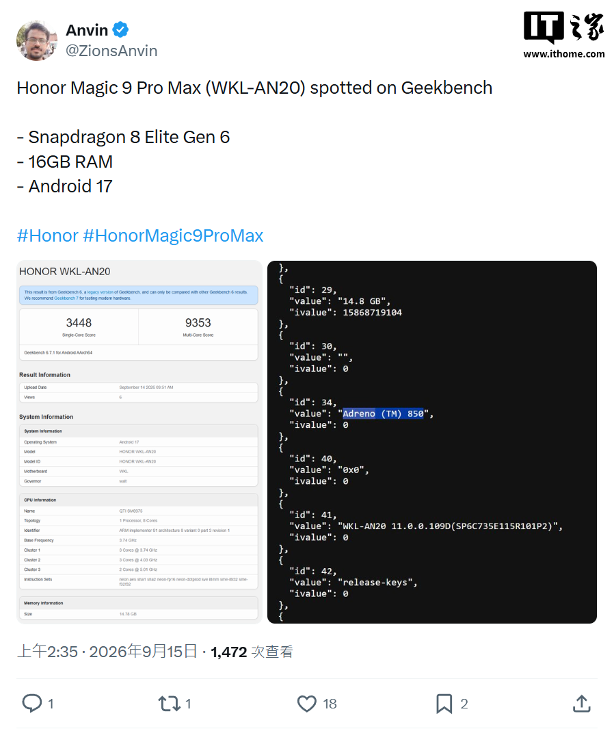Open the #HonorMagic9ProMax hashtag

point(173,235)
